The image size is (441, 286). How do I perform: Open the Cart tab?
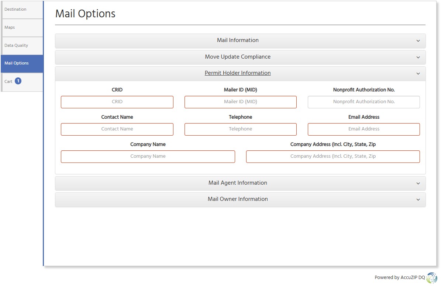tap(8, 82)
